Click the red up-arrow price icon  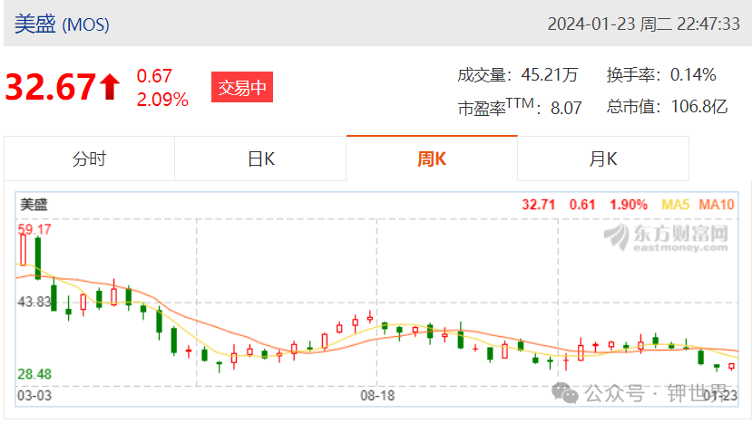(110, 87)
